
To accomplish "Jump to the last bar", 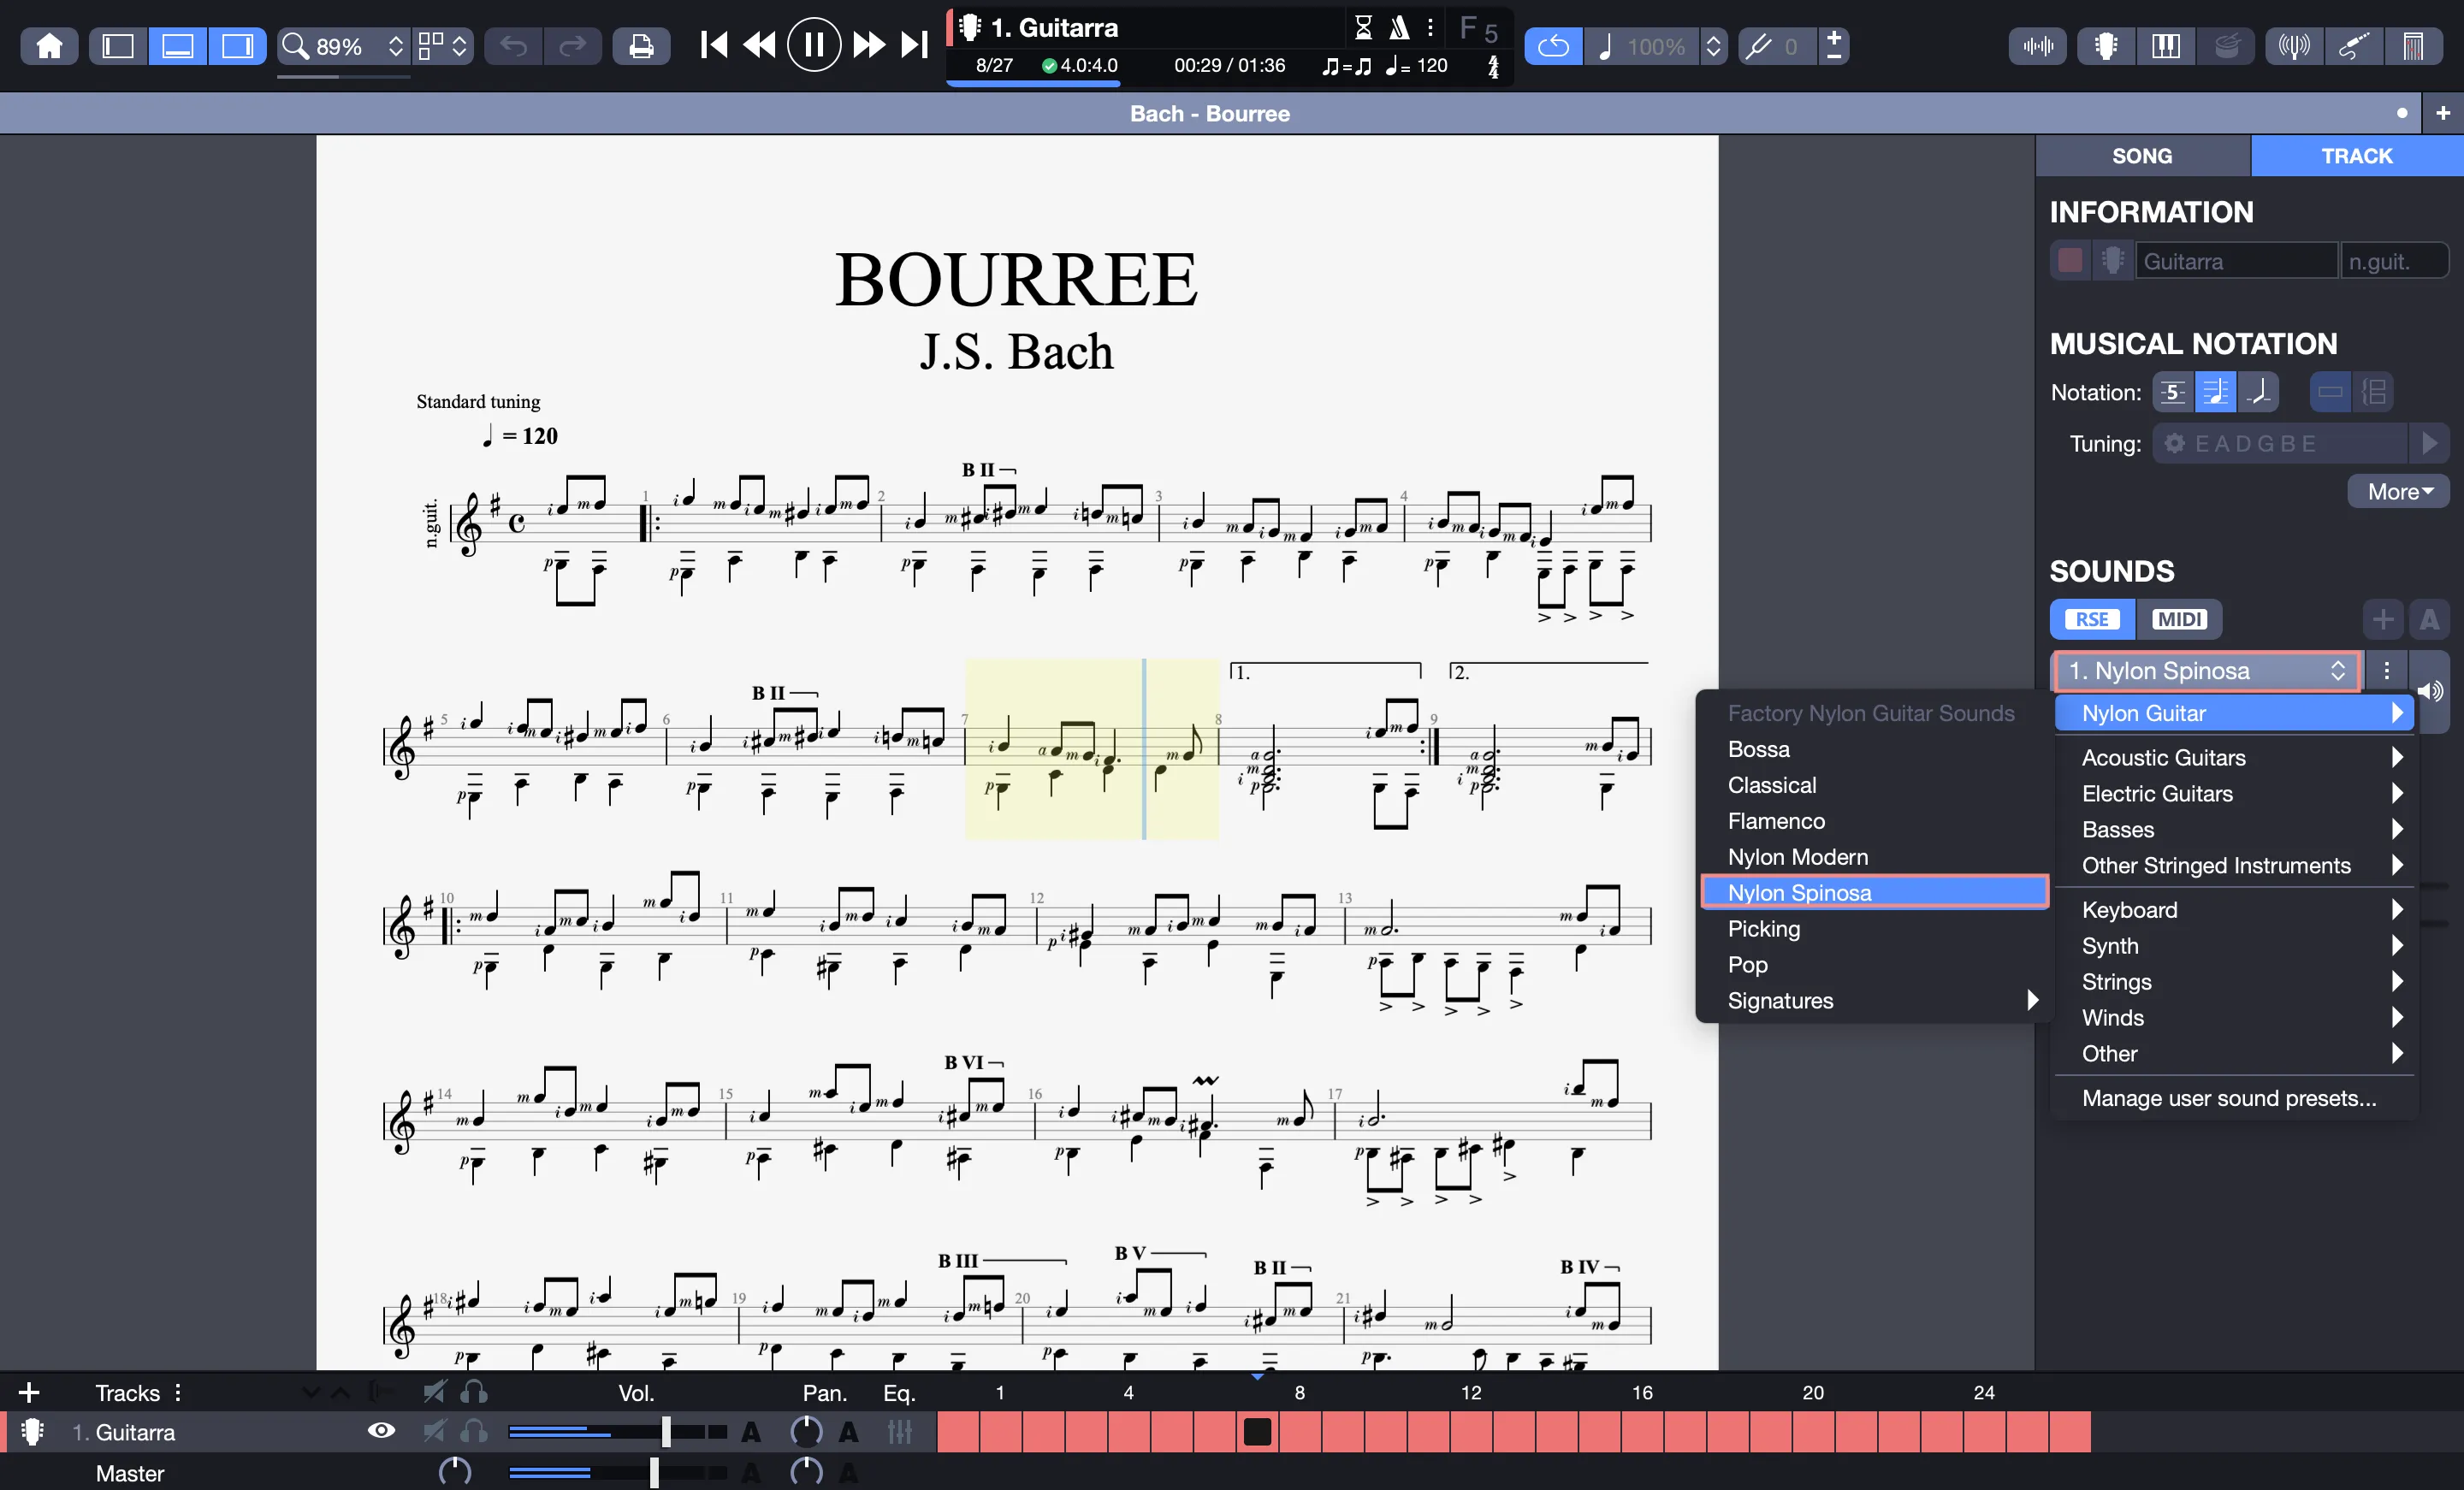I will (x=914, y=45).
